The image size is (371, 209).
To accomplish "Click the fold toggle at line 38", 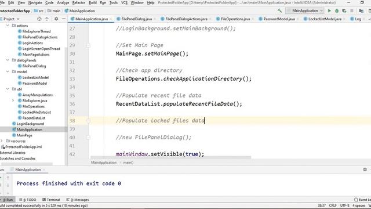I will click(x=88, y=121).
